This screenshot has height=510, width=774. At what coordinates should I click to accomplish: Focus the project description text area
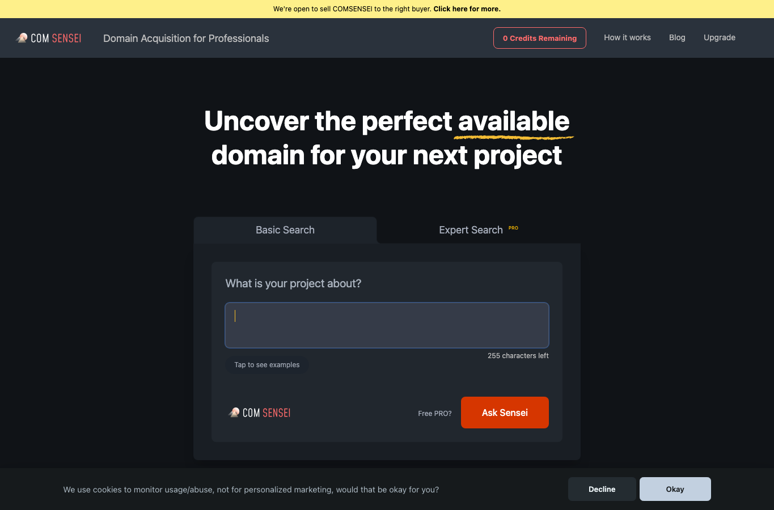pos(387,325)
